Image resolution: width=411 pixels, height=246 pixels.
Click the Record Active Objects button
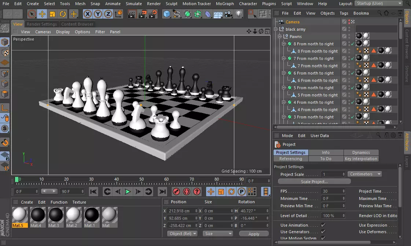(176, 192)
